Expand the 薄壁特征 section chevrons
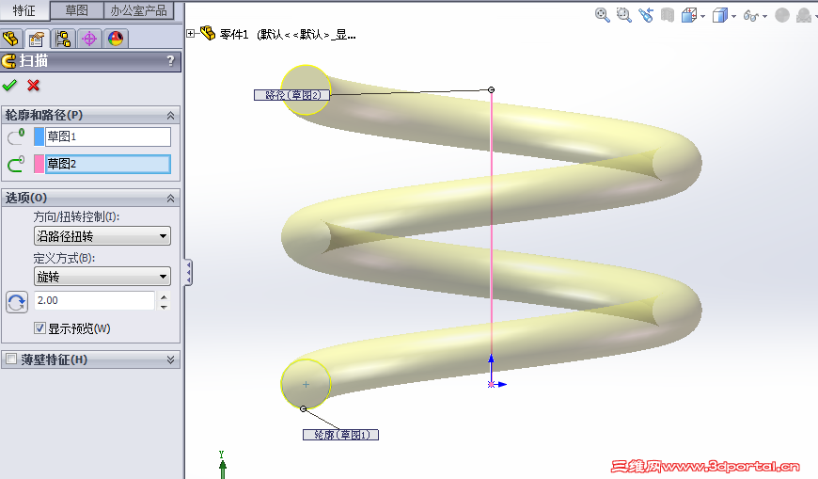 170,359
